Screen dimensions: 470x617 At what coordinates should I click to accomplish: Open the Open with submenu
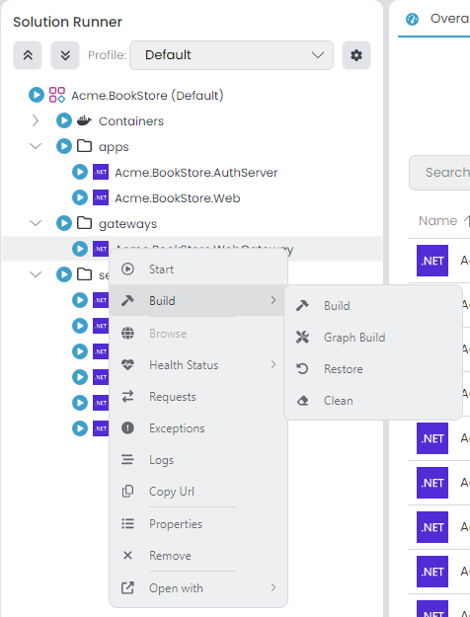pyautogui.click(x=198, y=588)
